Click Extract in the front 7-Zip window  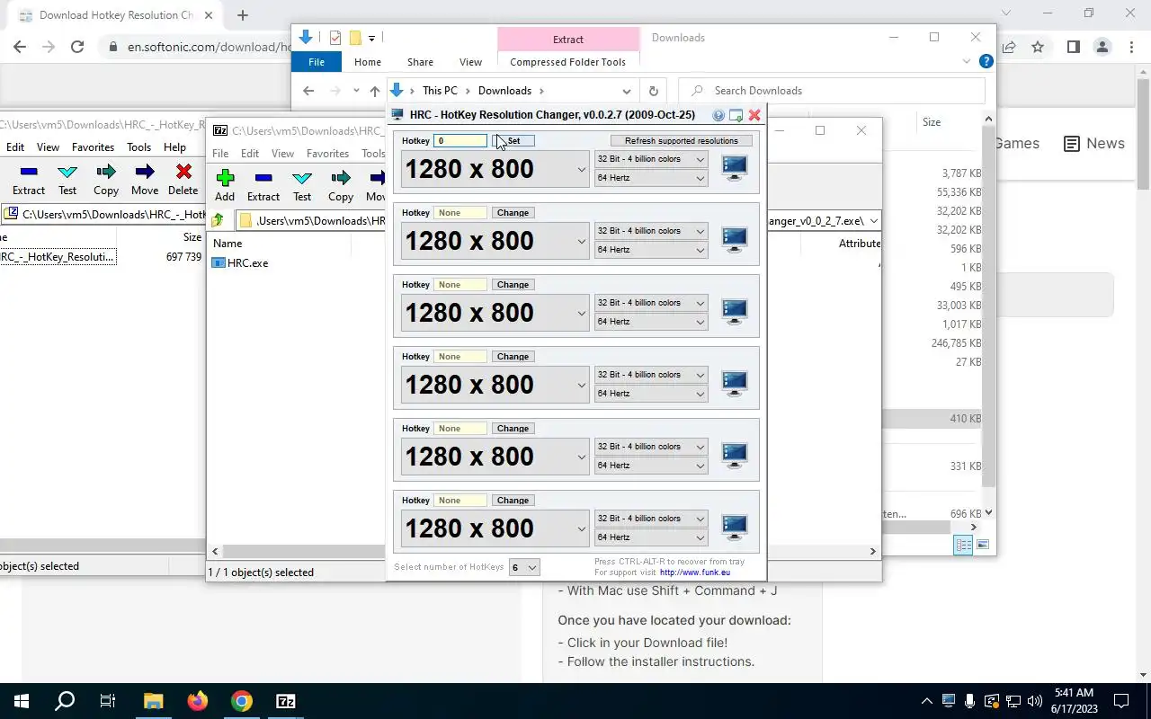click(263, 185)
